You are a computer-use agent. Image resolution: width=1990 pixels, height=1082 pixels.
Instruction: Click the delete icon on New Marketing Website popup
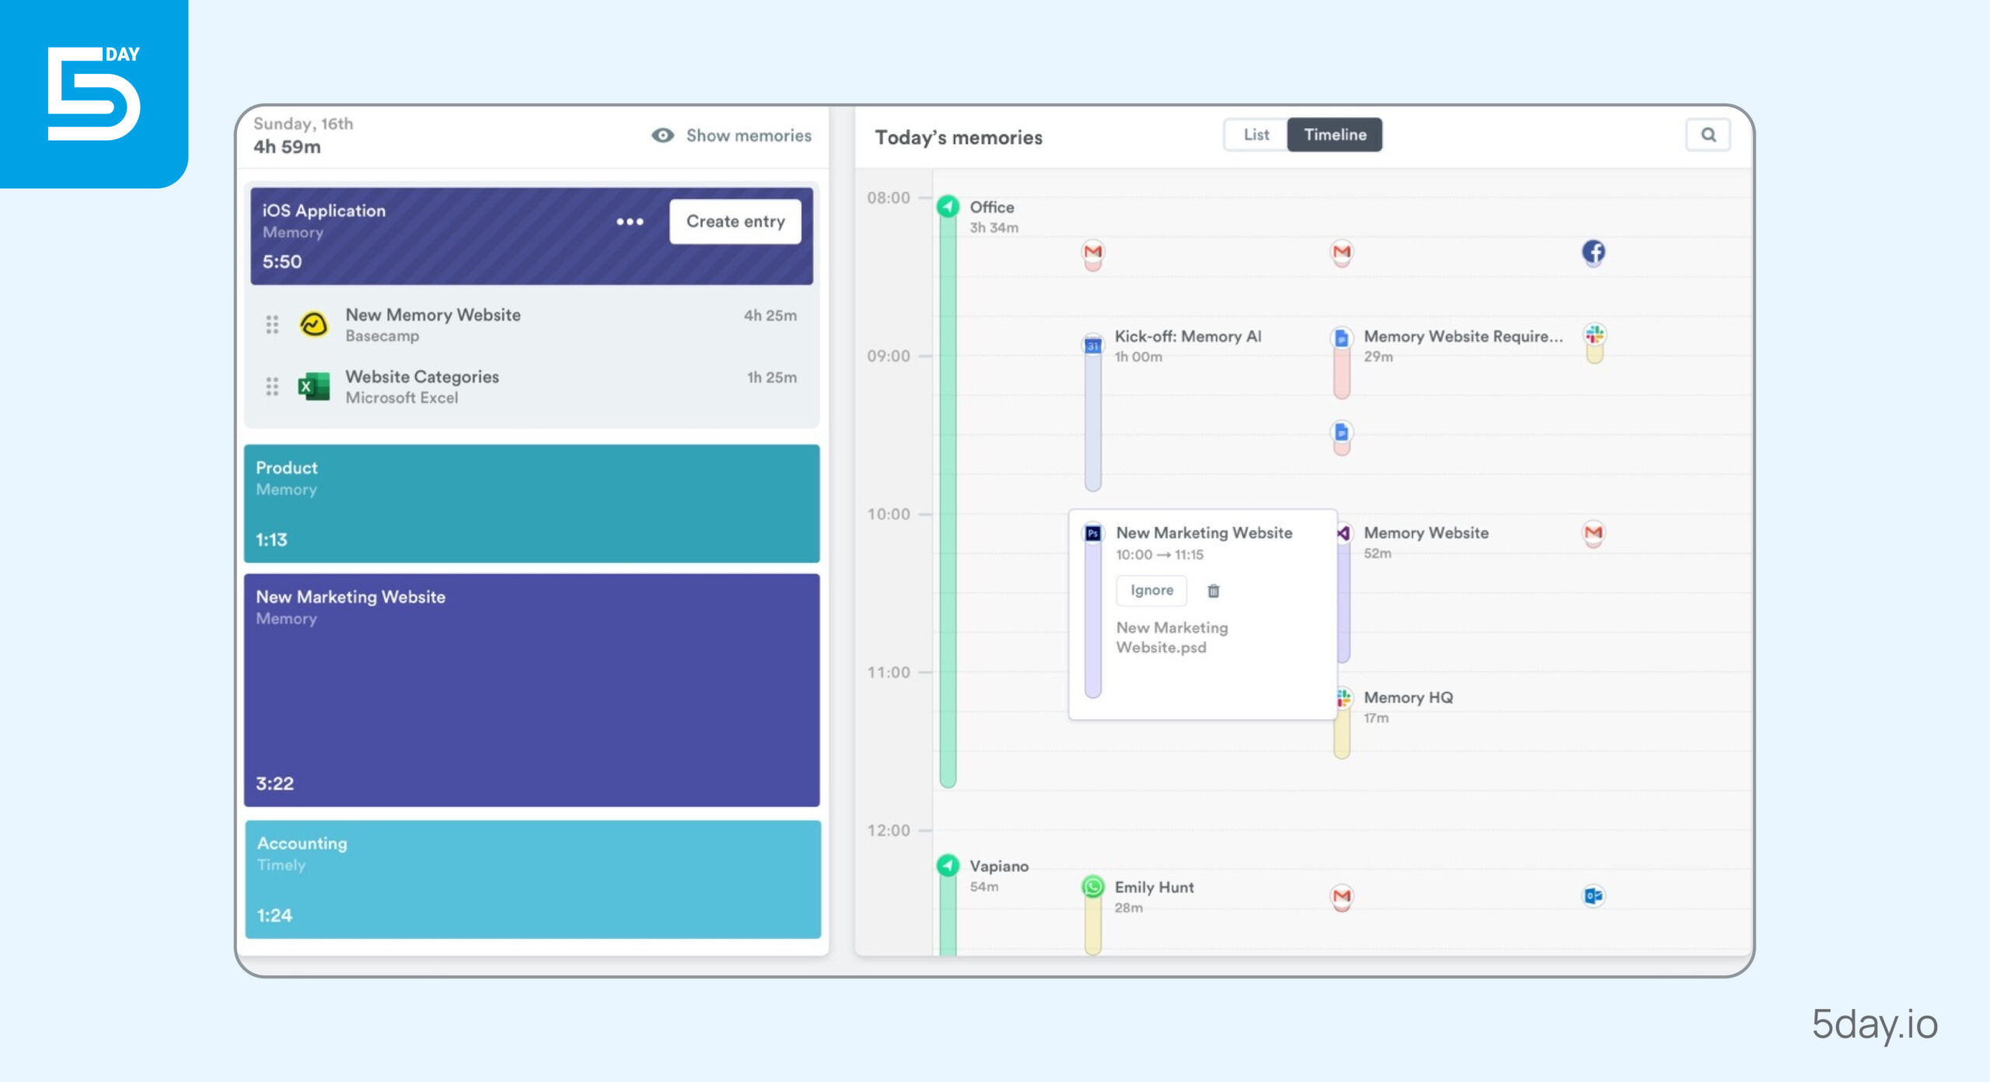point(1212,590)
